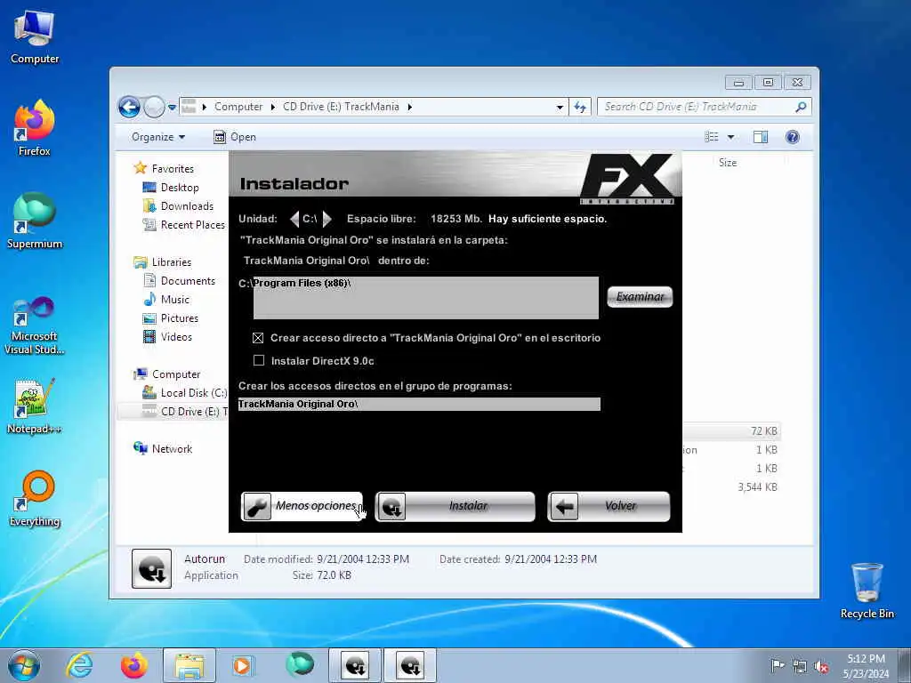Click Explorer back navigation arrow
Screen dimensions: 911x683
point(129,107)
